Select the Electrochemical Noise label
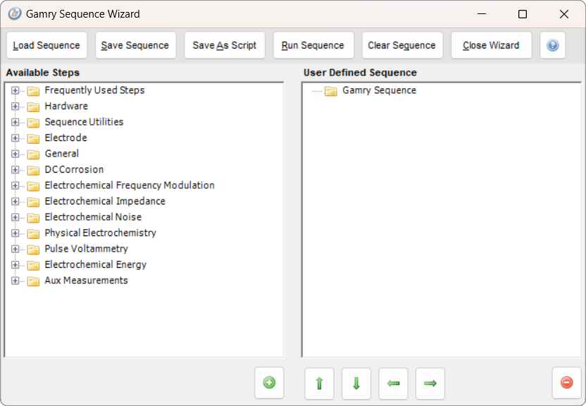Image resolution: width=586 pixels, height=406 pixels. click(x=93, y=217)
